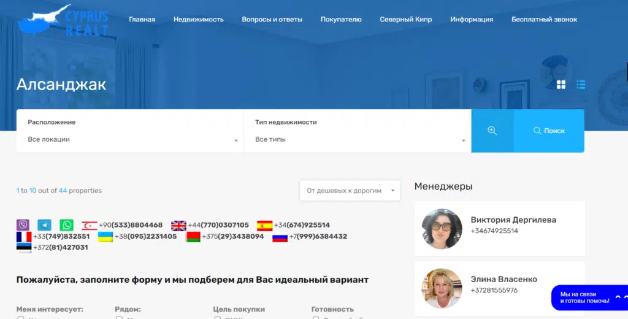Screen dimensions: 628x319
Task: Click the Алсанджак page title
Action: pyautogui.click(x=61, y=84)
